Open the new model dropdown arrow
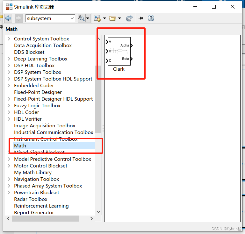 point(104,18)
